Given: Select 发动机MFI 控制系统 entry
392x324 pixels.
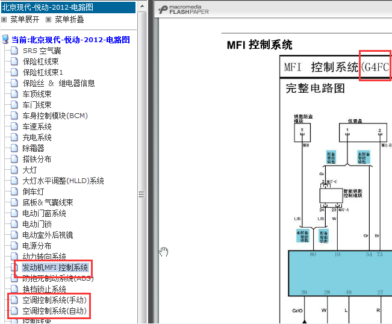Looking at the screenshot, I should point(55,267).
